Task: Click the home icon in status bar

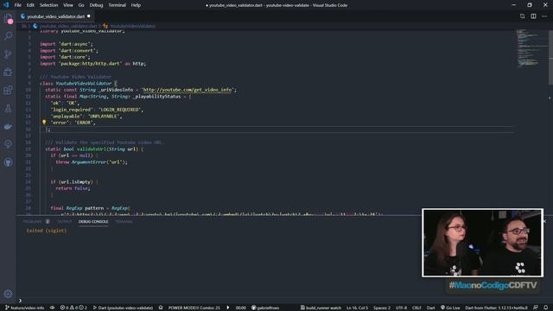Action: coord(161,308)
